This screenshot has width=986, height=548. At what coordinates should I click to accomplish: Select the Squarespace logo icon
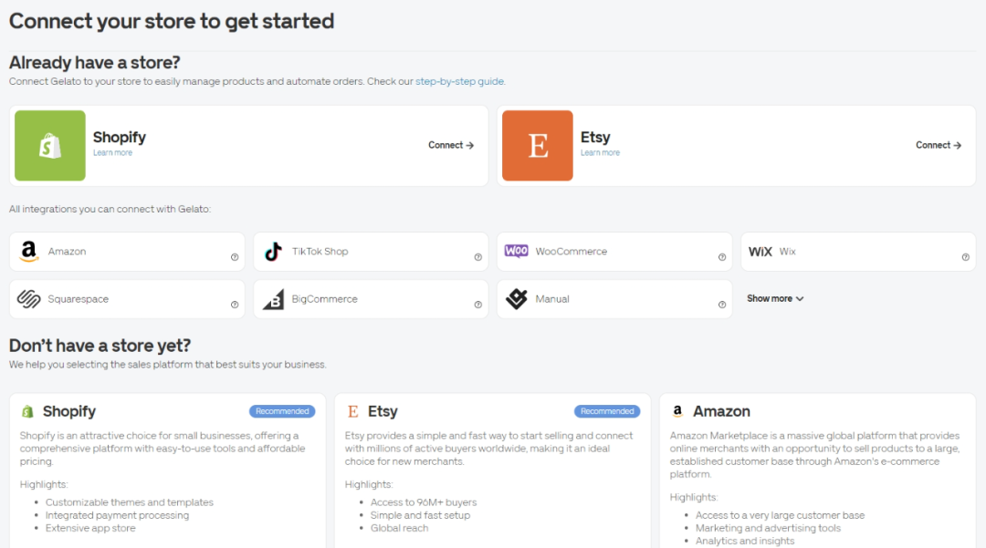(x=29, y=299)
